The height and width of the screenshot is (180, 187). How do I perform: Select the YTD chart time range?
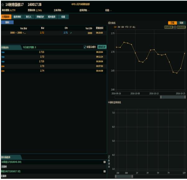[126, 27]
